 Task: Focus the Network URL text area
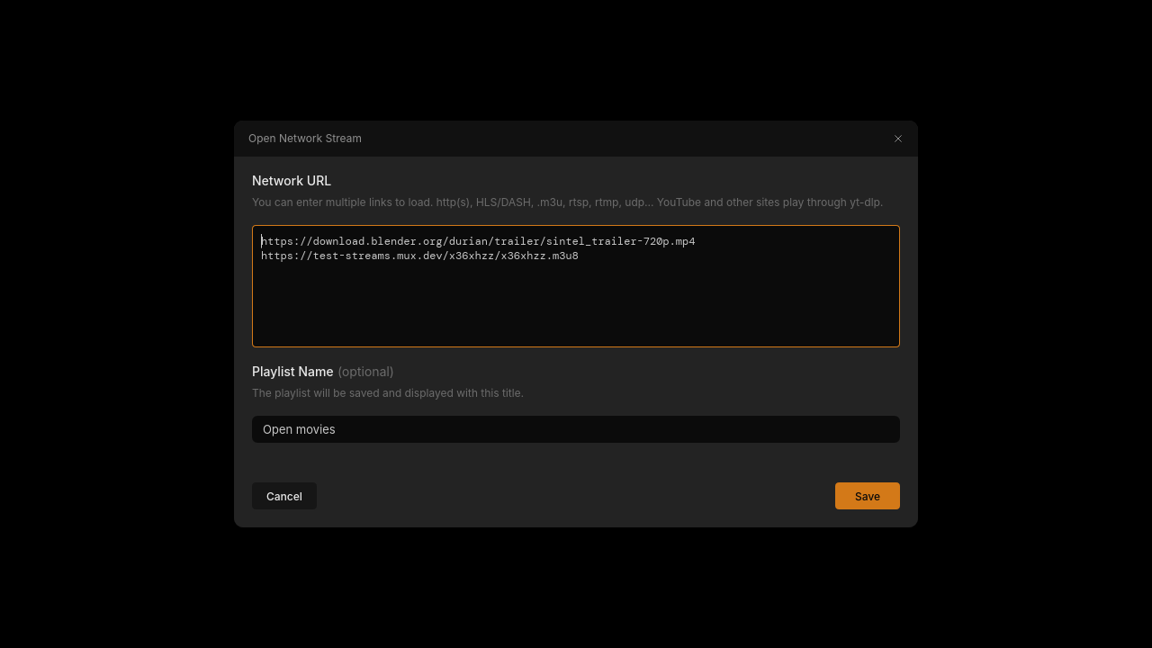576,286
